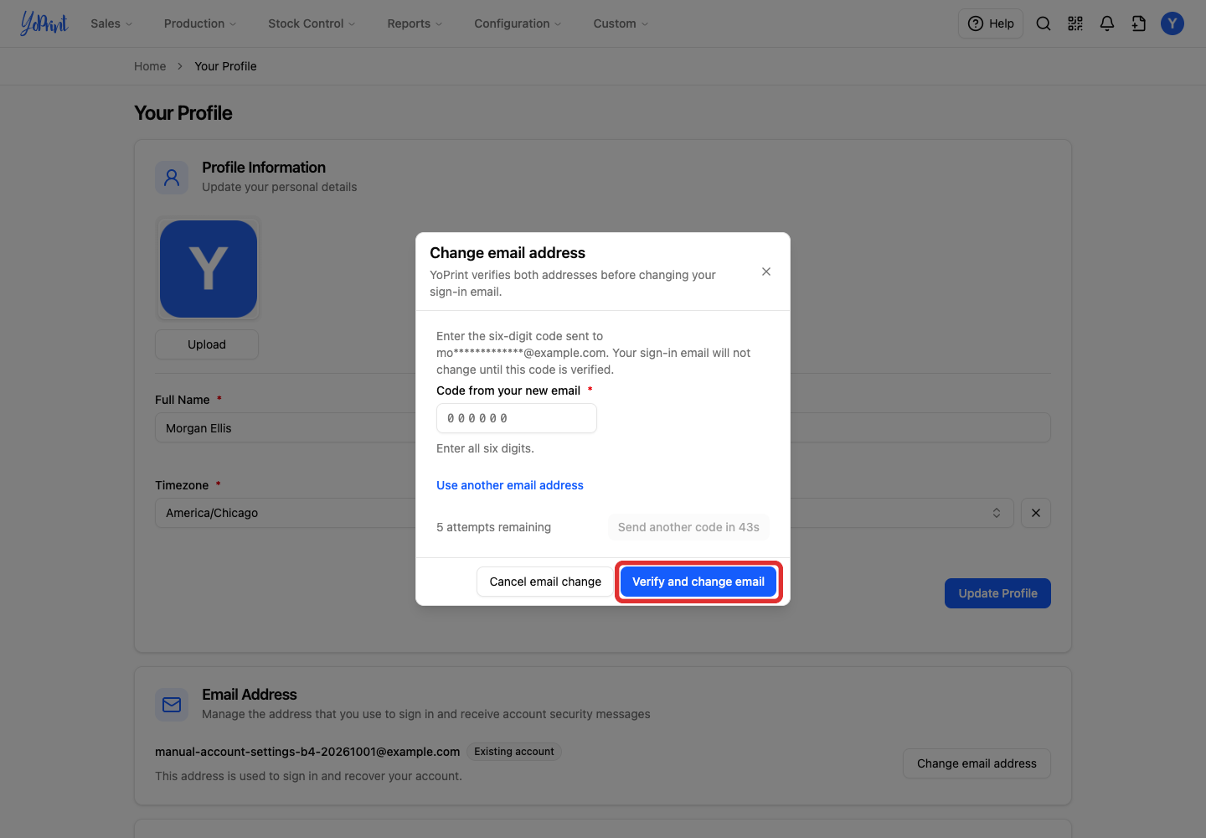Open the search icon in header

point(1044,23)
